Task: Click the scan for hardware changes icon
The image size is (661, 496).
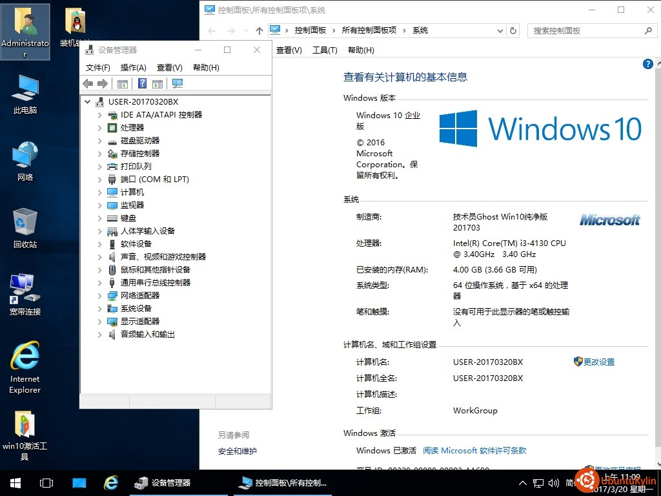Action: coord(178,83)
